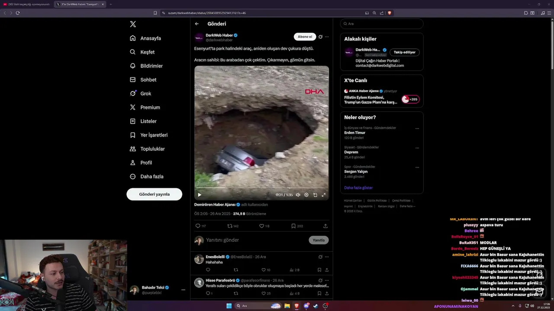Open Windows Start menu
This screenshot has width=554, height=311.
coord(229,306)
